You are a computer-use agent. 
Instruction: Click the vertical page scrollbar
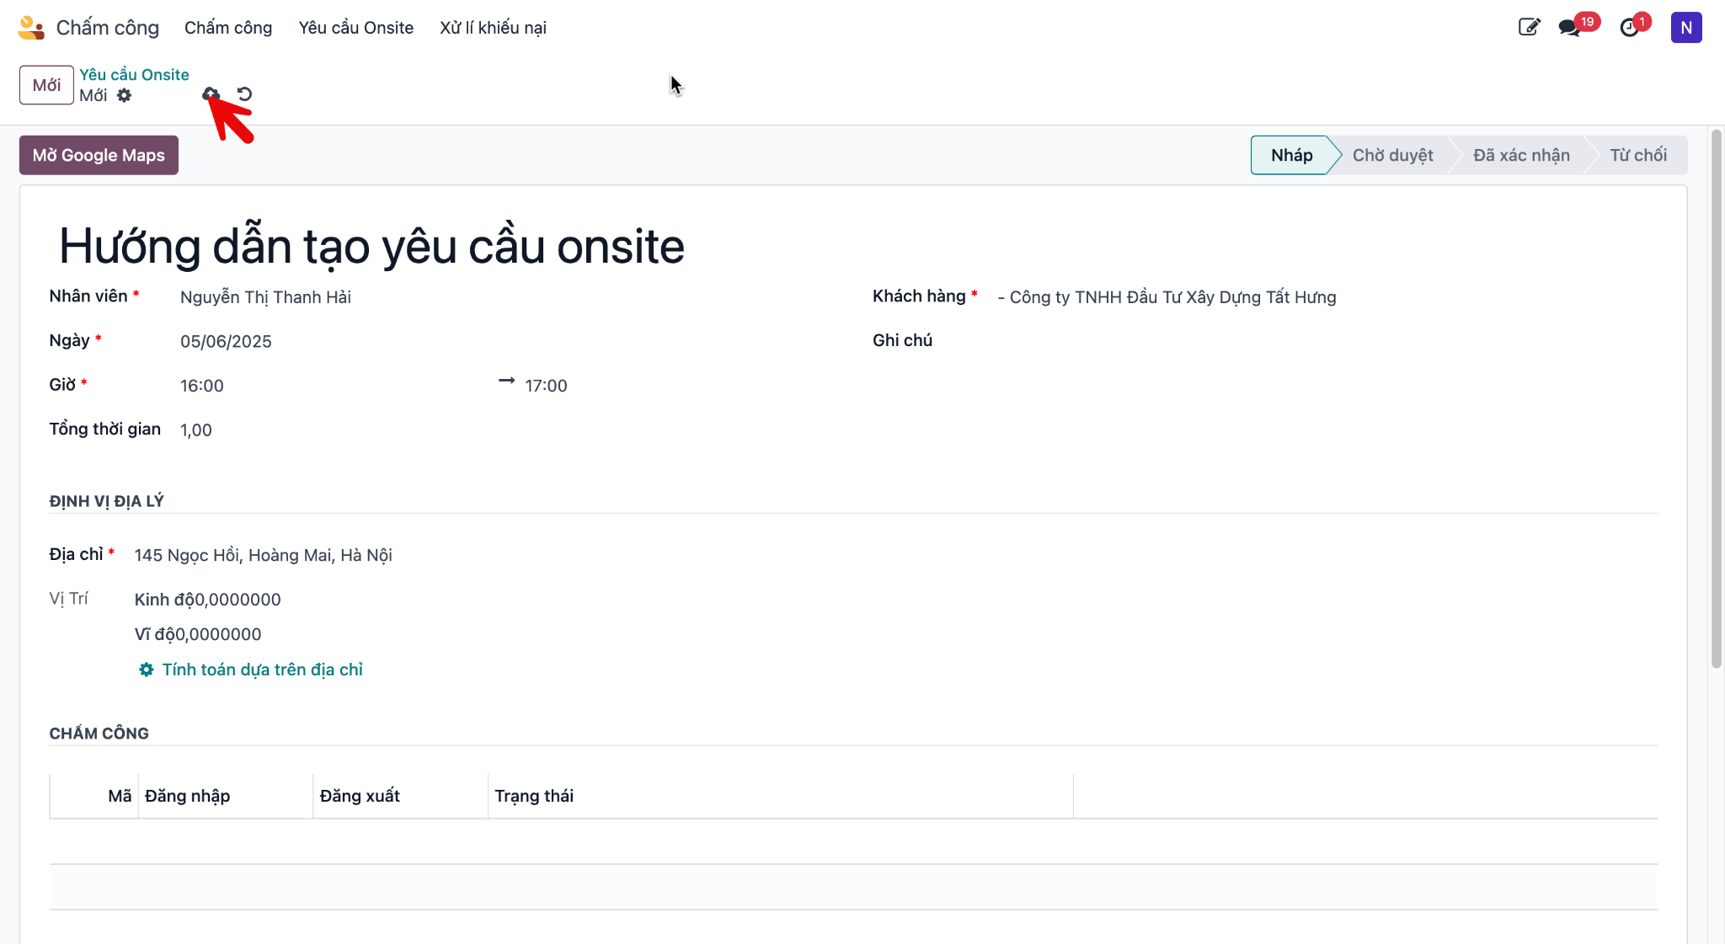(1716, 398)
